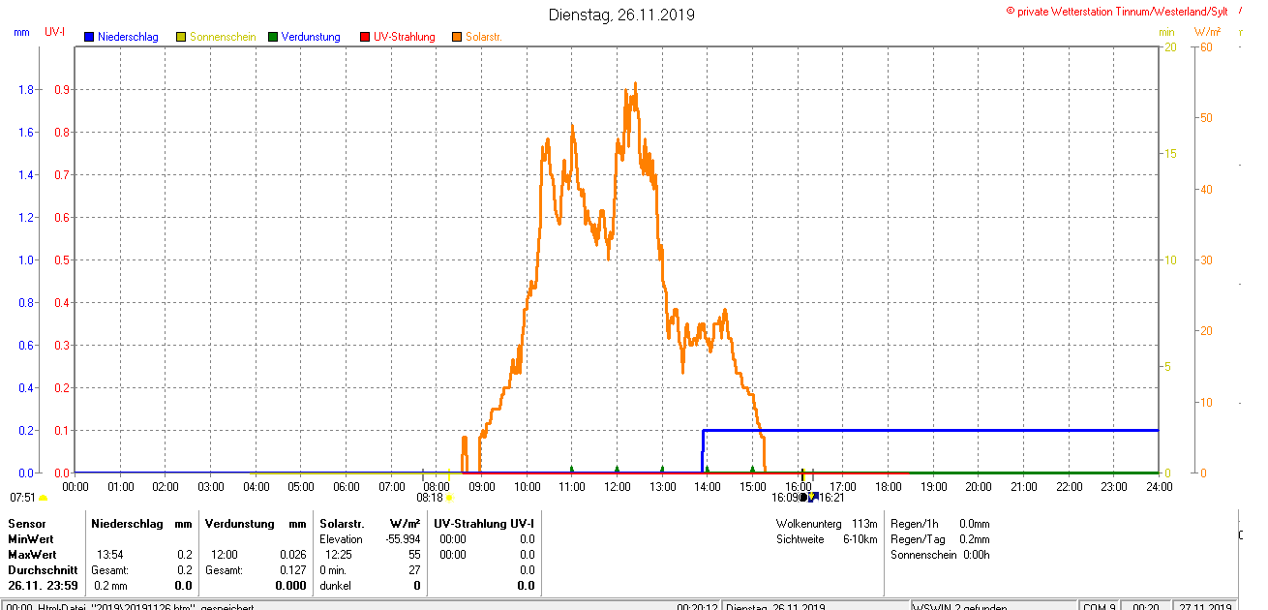Click the Sichtweite 6-10km reading
Image resolution: width=1268 pixels, height=610 pixels.
(x=827, y=538)
